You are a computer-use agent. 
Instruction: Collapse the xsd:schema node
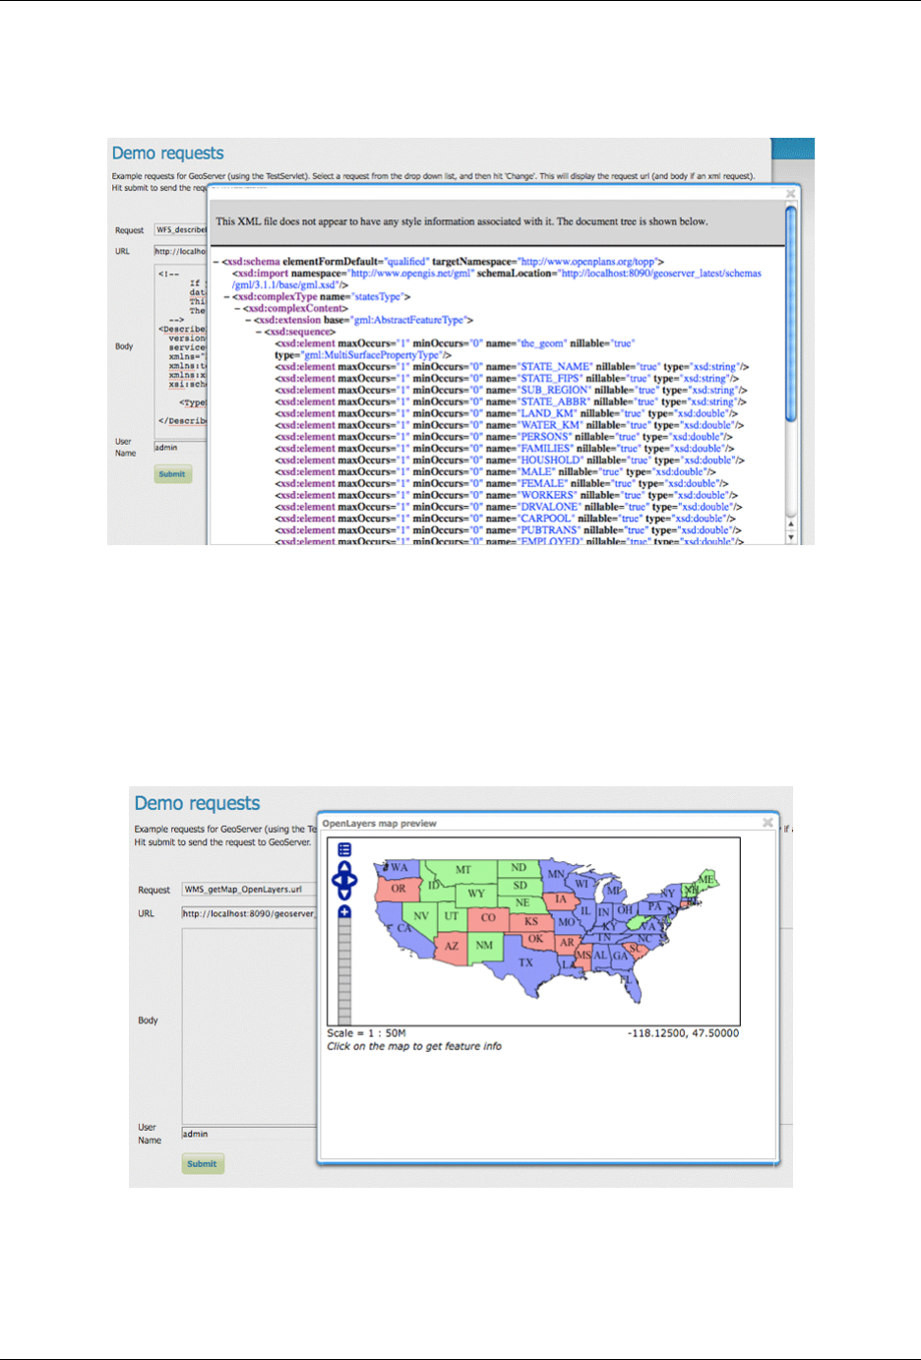216,262
